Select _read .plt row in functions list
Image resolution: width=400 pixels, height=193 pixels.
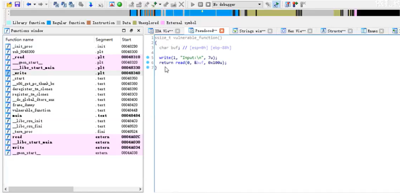click(74, 57)
